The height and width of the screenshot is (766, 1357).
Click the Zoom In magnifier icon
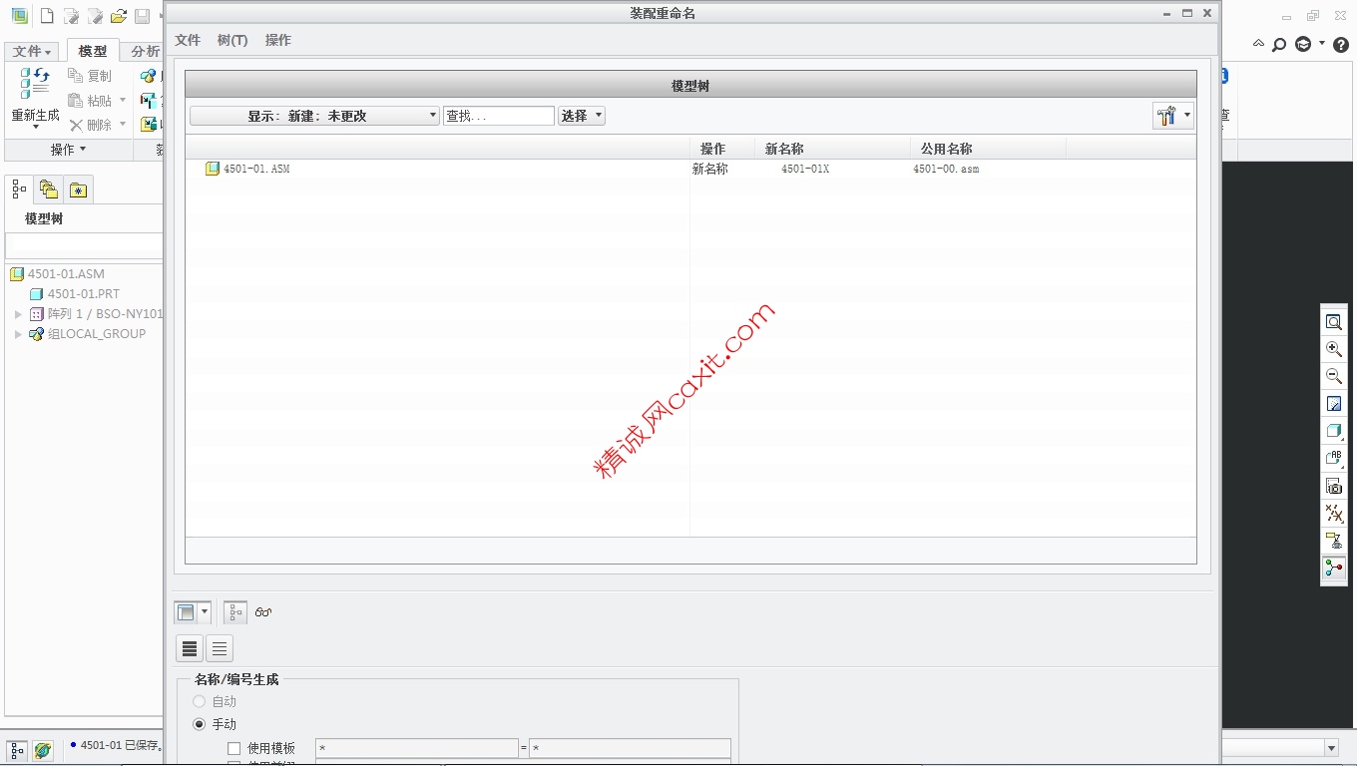coord(1334,349)
